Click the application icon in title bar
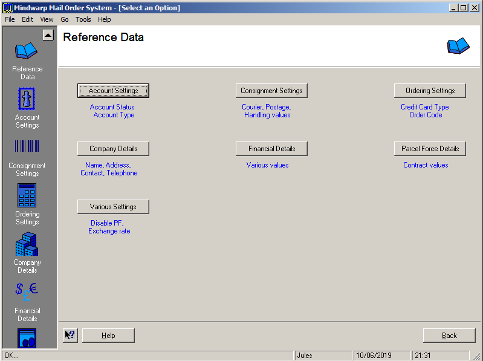Screen dimensions: 483x361 (x=7, y=8)
